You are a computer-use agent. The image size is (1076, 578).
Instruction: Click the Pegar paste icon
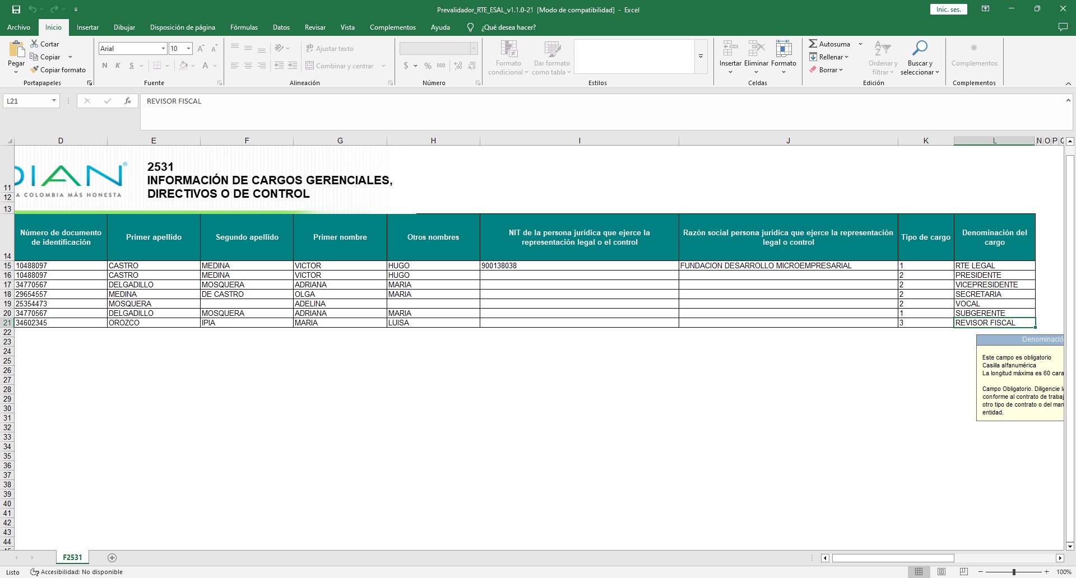pyautogui.click(x=16, y=50)
